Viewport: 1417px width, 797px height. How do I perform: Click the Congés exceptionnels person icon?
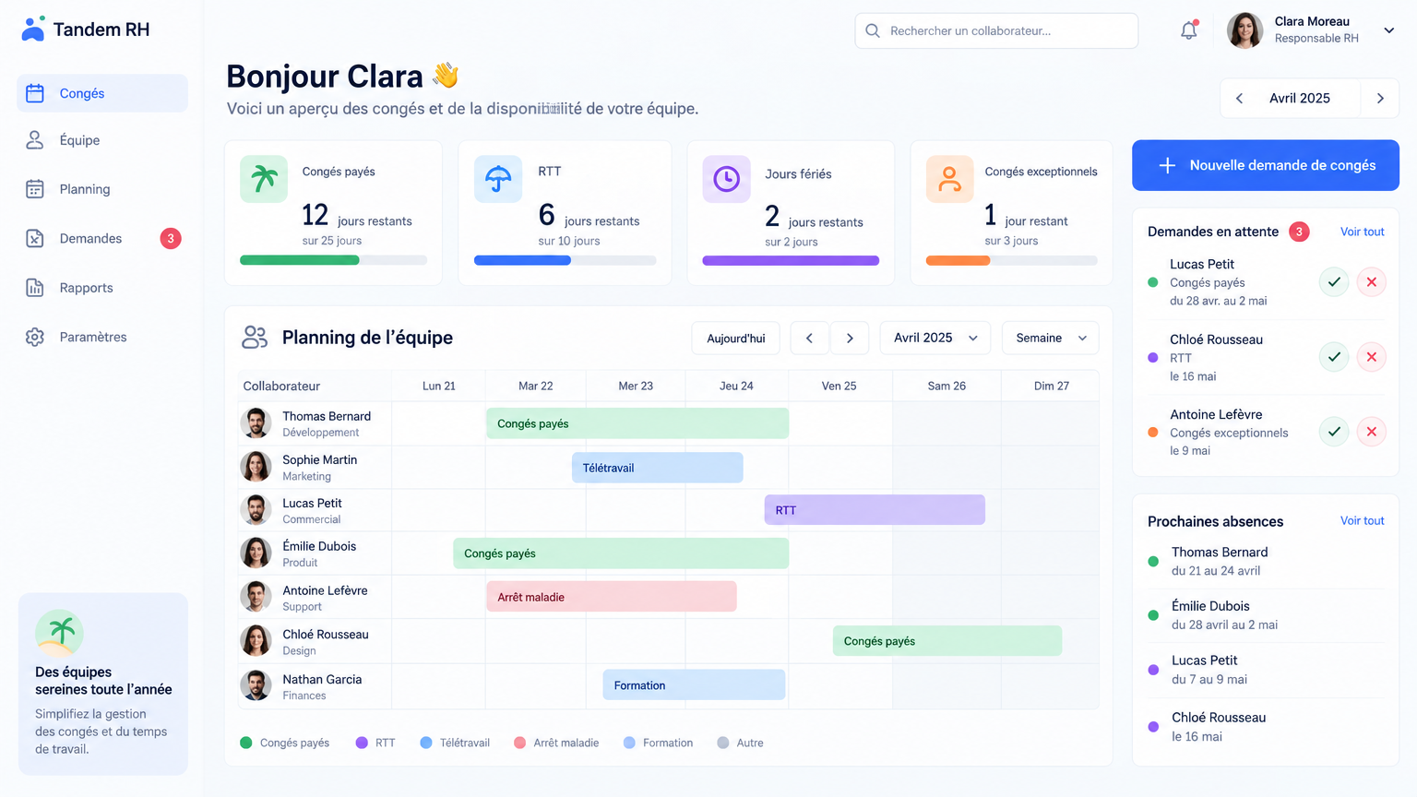949,179
